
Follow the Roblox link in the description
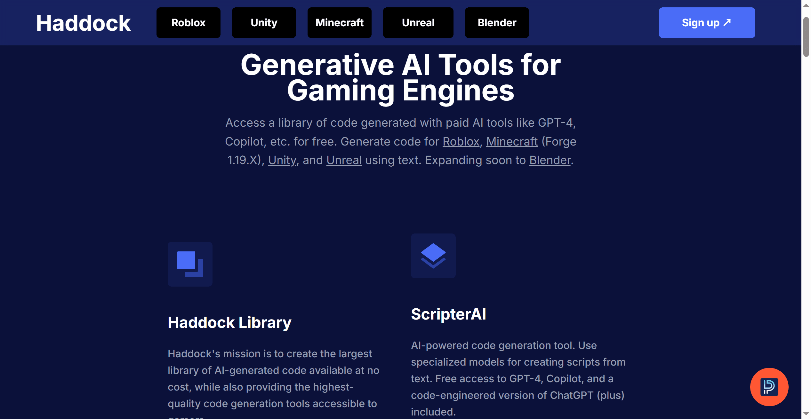pos(461,142)
